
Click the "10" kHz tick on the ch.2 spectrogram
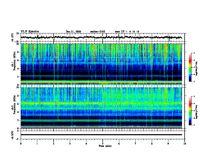point(18,87)
